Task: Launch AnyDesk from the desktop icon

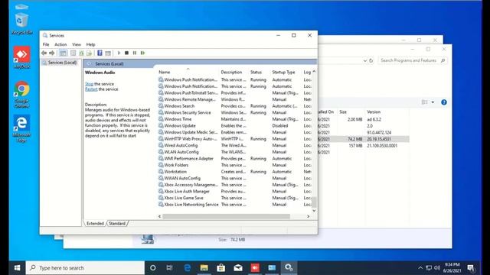Action: (21, 57)
